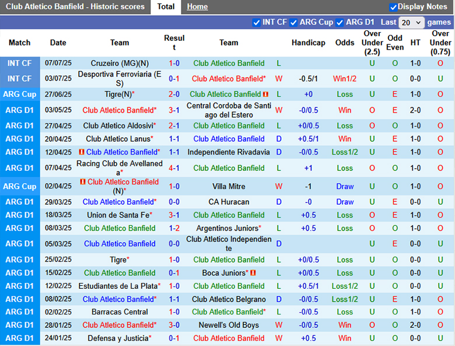Click the HT column header
This screenshot has width=455, height=346.
point(415,43)
